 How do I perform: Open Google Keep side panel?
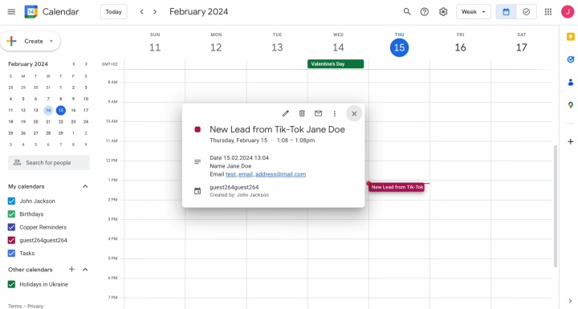click(x=570, y=36)
